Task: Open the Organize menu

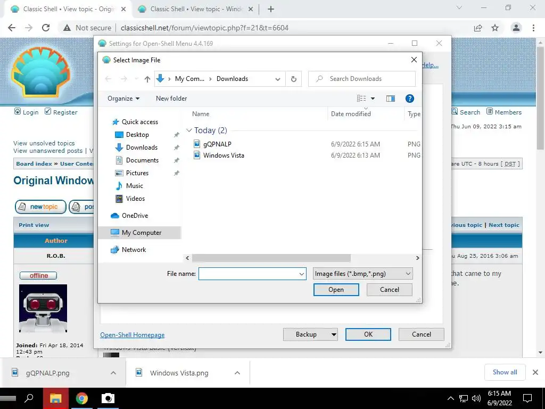Action: coord(123,99)
